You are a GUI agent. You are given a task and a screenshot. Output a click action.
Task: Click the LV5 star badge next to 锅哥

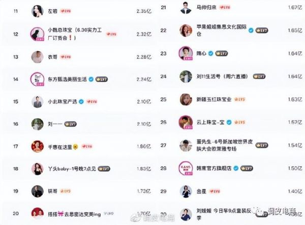(66, 191)
